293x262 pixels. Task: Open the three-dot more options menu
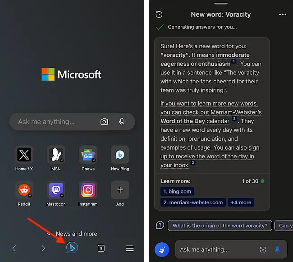(283, 14)
